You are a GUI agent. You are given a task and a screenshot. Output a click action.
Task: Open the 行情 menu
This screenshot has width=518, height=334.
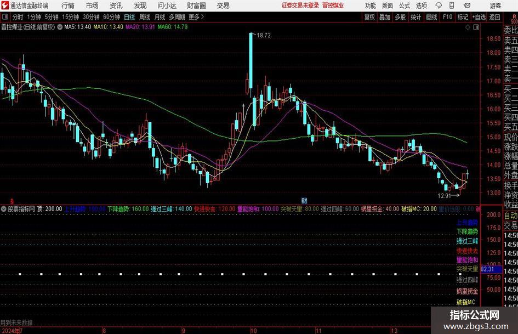(68, 5)
